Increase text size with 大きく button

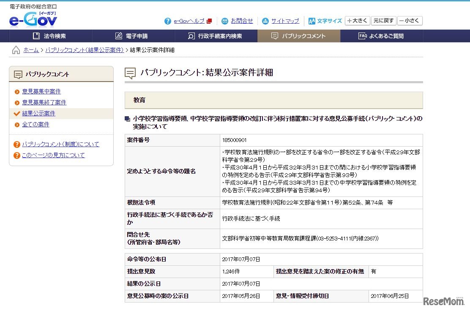357,21
